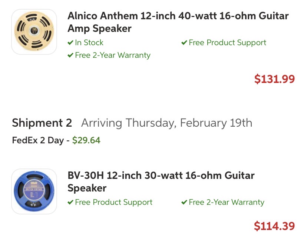
Task: Click the $114.39 price
Action: coord(274,226)
